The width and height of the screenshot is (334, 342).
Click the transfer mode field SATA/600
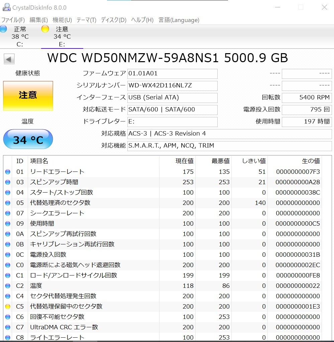coord(172,110)
